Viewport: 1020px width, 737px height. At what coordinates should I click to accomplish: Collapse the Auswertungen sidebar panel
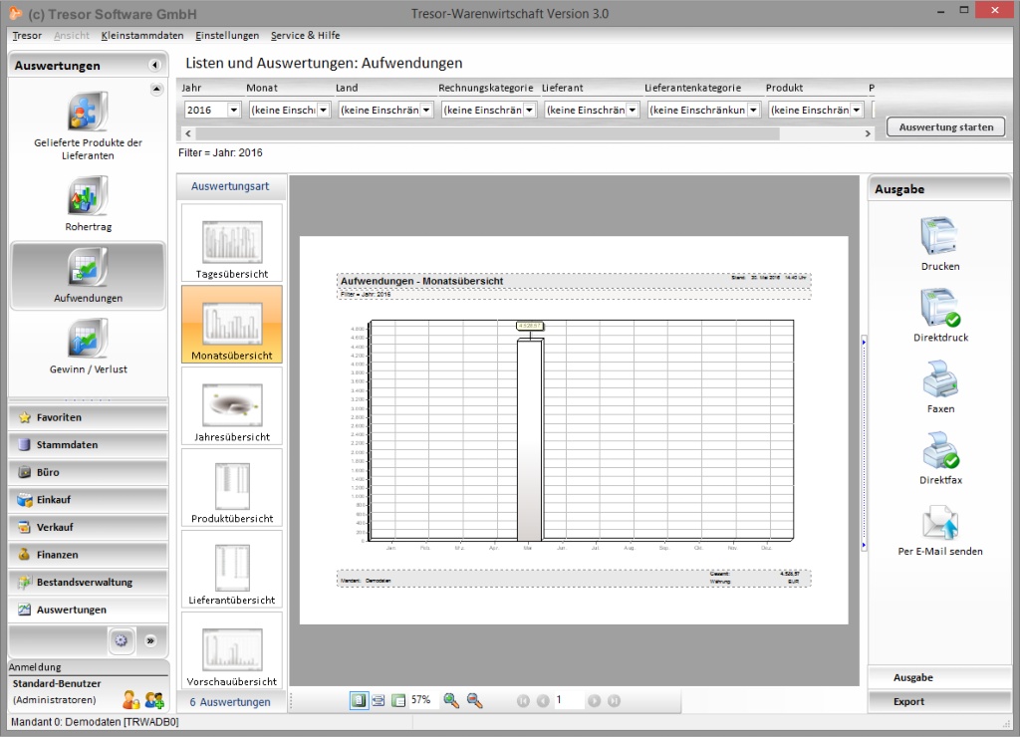tap(154, 66)
